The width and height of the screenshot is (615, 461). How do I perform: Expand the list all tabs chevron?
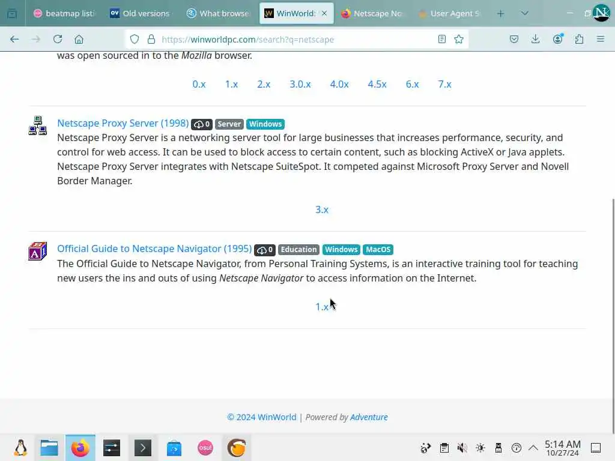click(x=524, y=13)
